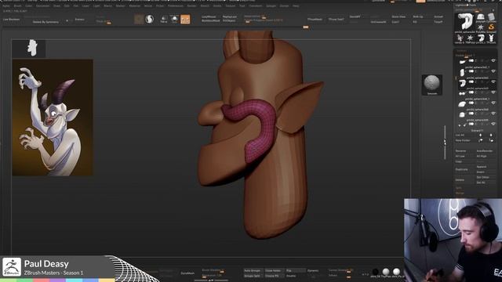Toggle eye icon on the sixth subtool row
The image size is (502, 282).
pyautogui.click(x=493, y=114)
